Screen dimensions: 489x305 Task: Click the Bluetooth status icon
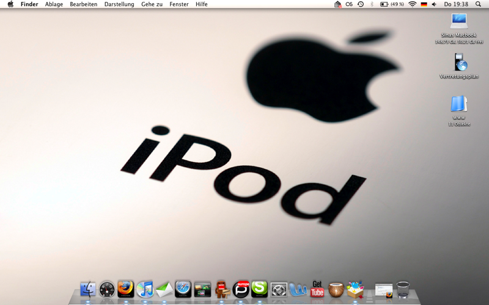coord(372,4)
